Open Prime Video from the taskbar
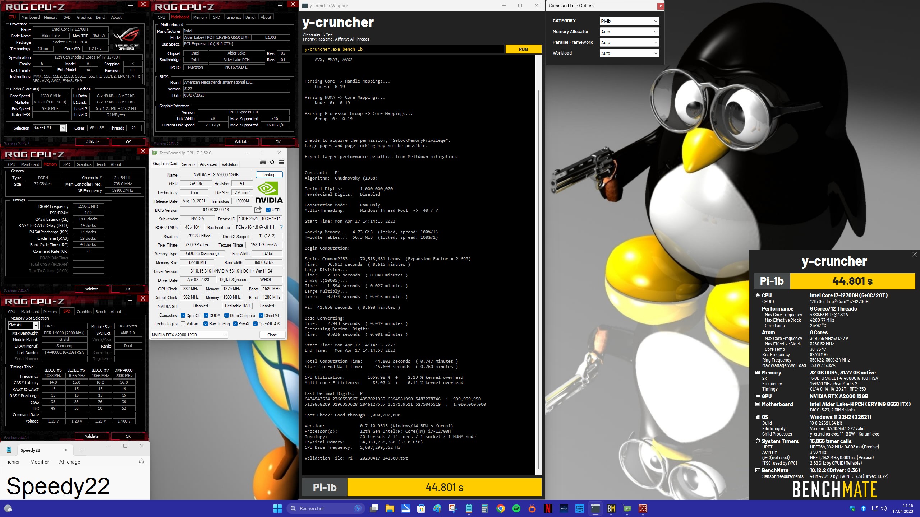This screenshot has width=920, height=517. coord(580,508)
